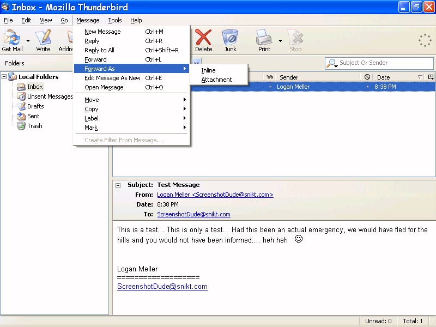Choose Reply from the Message menu
Image resolution: width=436 pixels, height=327 pixels.
[x=131, y=41]
